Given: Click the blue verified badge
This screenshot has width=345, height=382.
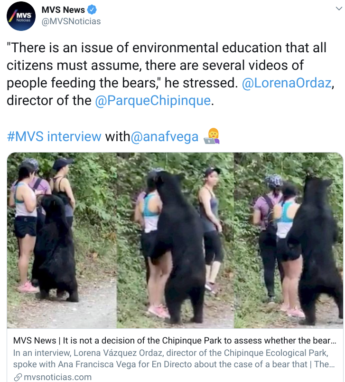Looking at the screenshot, I should pos(92,10).
